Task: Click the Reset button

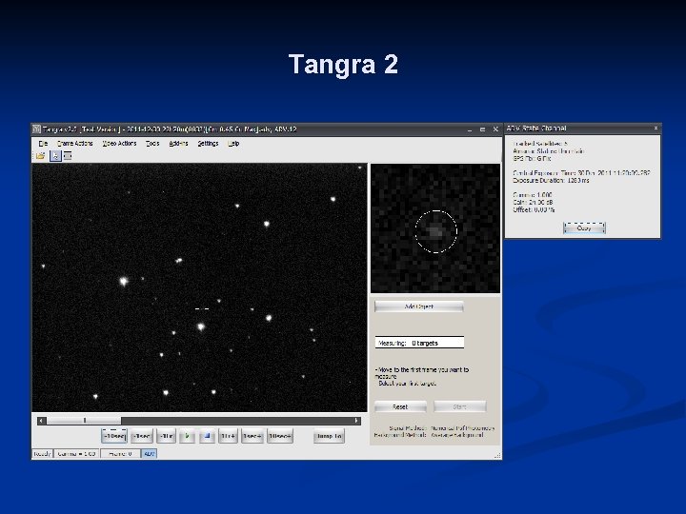Action: coord(400,407)
